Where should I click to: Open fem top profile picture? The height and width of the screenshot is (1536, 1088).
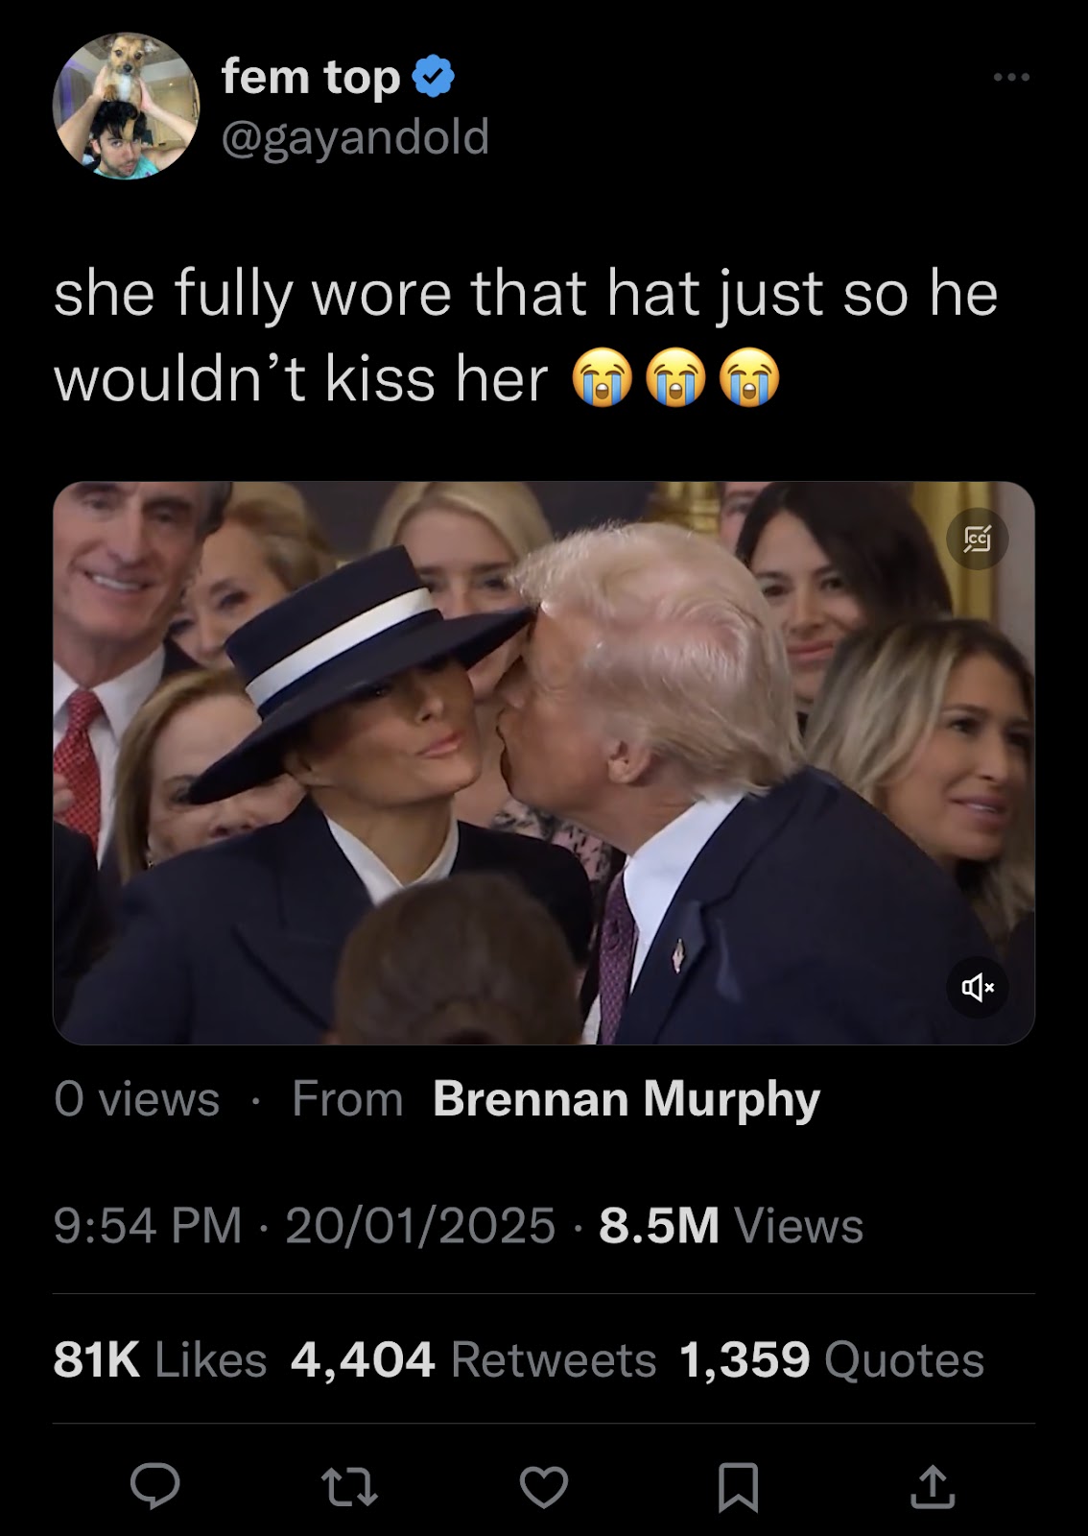(x=126, y=106)
